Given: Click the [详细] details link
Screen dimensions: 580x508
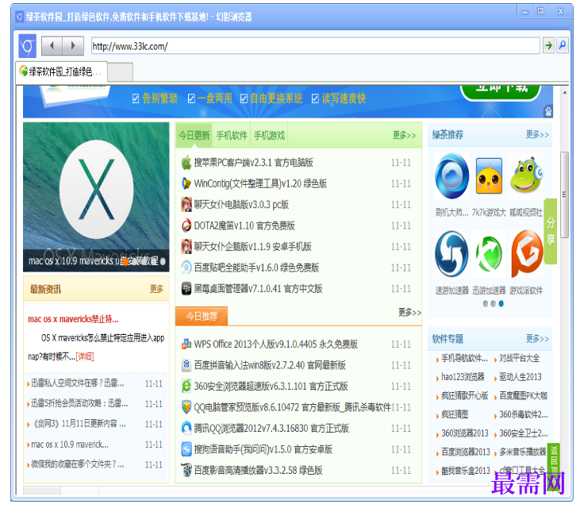Looking at the screenshot, I should point(85,356).
